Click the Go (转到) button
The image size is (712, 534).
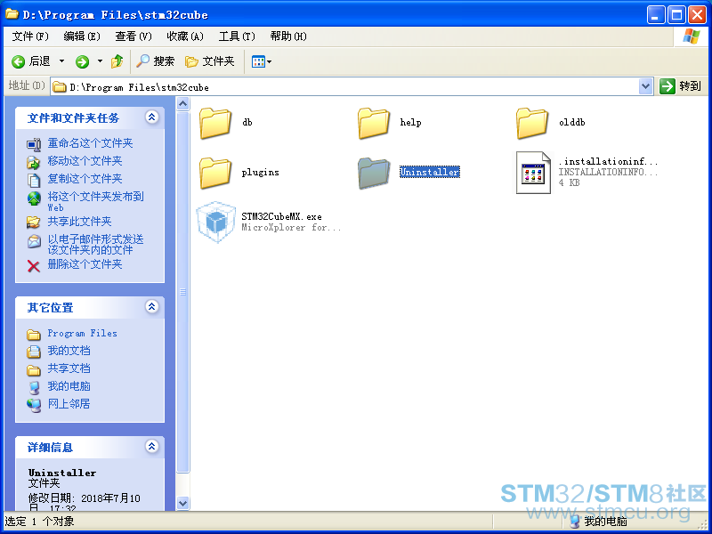680,85
